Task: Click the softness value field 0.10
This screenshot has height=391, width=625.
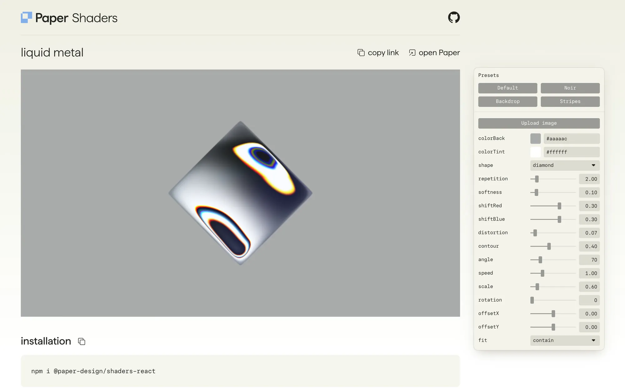Action: 589,192
